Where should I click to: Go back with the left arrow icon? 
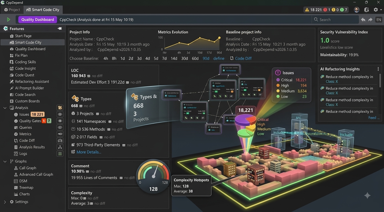(363, 20)
